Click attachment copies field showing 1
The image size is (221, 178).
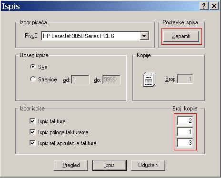coord(185,132)
